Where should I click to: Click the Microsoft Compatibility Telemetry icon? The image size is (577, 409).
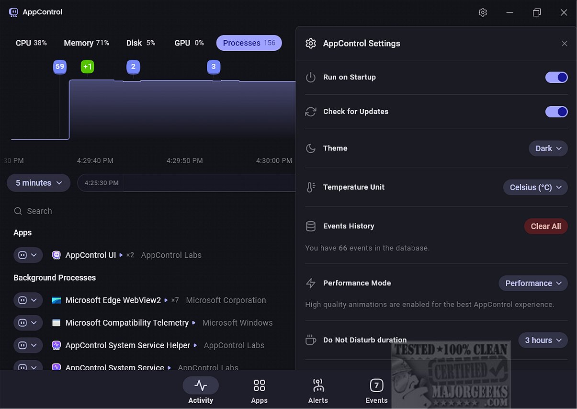tap(57, 323)
